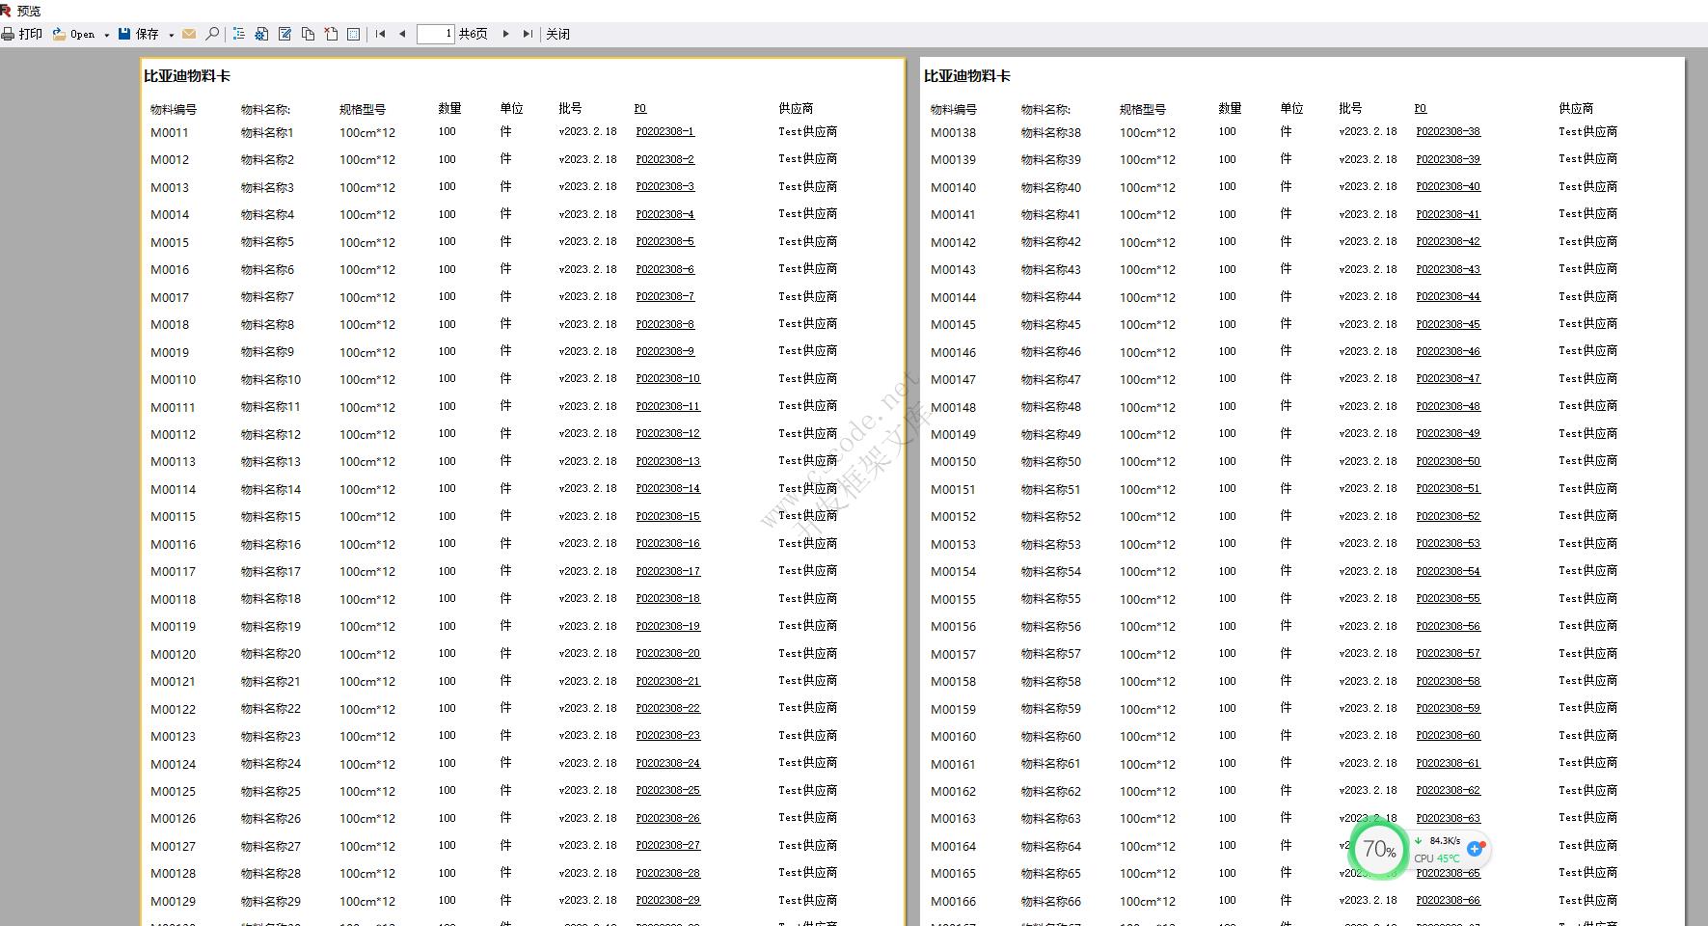
Task: Go to the previous page
Action: (x=402, y=34)
